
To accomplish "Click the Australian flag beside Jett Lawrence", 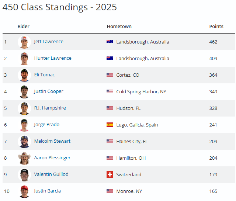I will point(110,42).
